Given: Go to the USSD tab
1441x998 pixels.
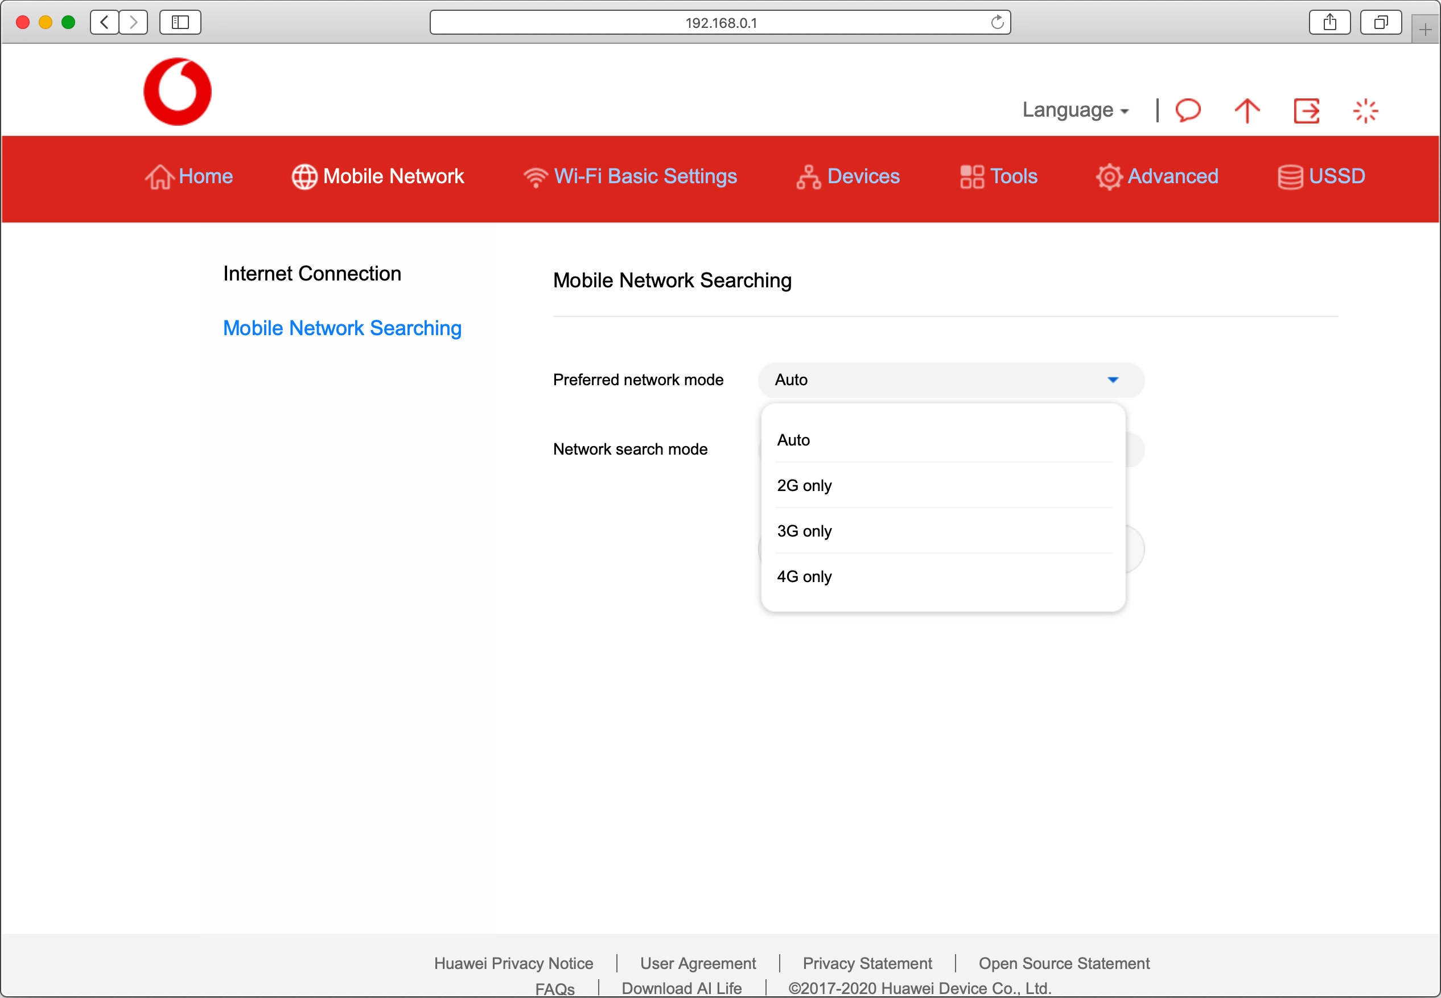Looking at the screenshot, I should pyautogui.click(x=1321, y=176).
